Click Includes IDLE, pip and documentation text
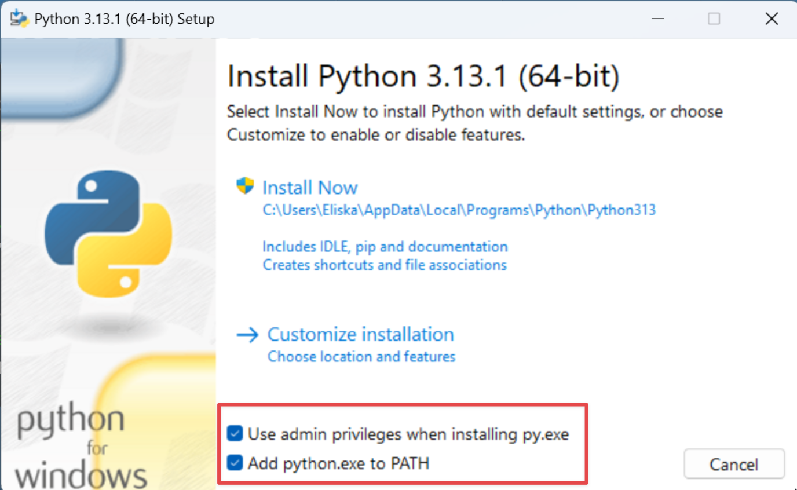The width and height of the screenshot is (797, 490). coord(385,246)
